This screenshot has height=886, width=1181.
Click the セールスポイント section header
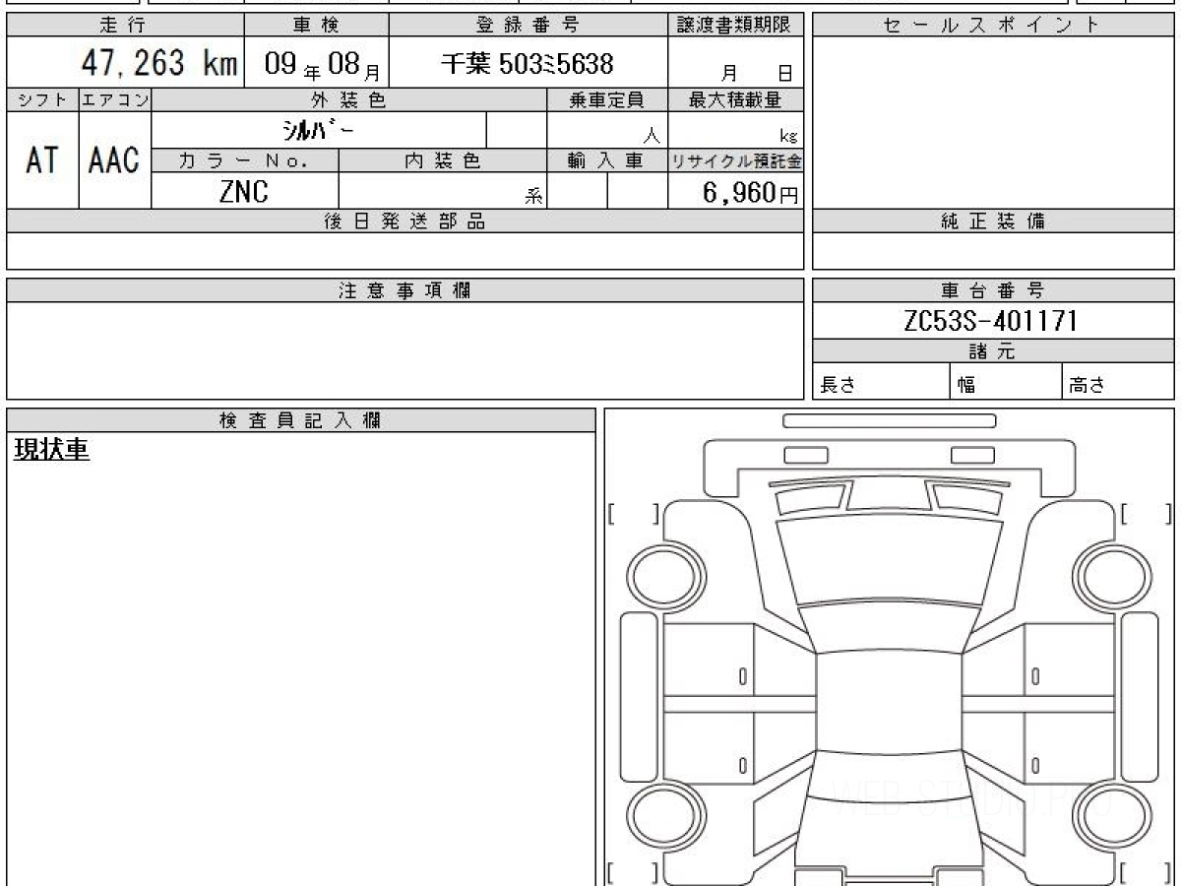tap(992, 26)
